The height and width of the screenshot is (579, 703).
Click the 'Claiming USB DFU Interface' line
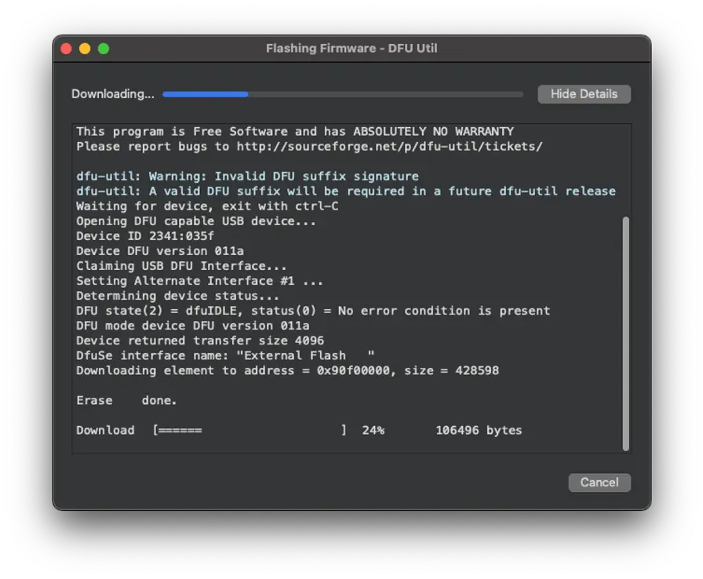181,266
